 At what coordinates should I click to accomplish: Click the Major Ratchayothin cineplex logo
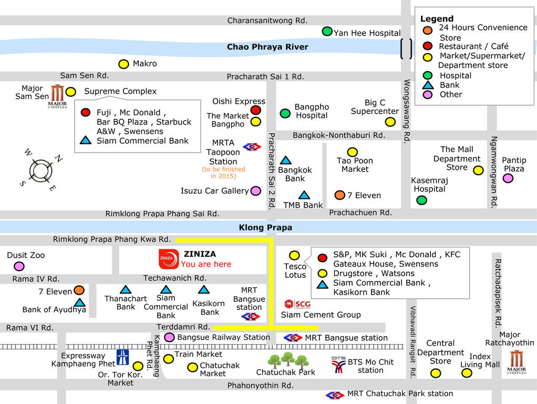(x=517, y=362)
